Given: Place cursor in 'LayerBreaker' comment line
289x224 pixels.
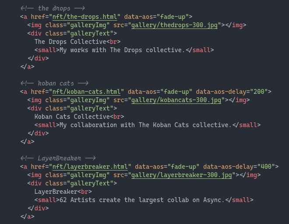Looking at the screenshot, I should [x=58, y=158].
